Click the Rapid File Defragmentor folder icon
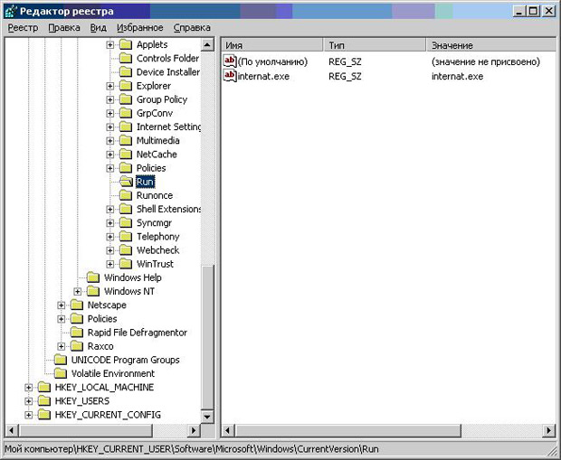 point(77,333)
